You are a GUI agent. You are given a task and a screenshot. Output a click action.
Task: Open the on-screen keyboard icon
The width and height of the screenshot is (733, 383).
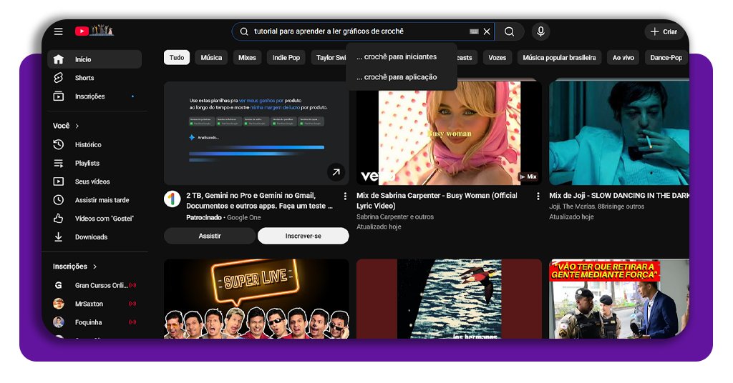point(474,31)
